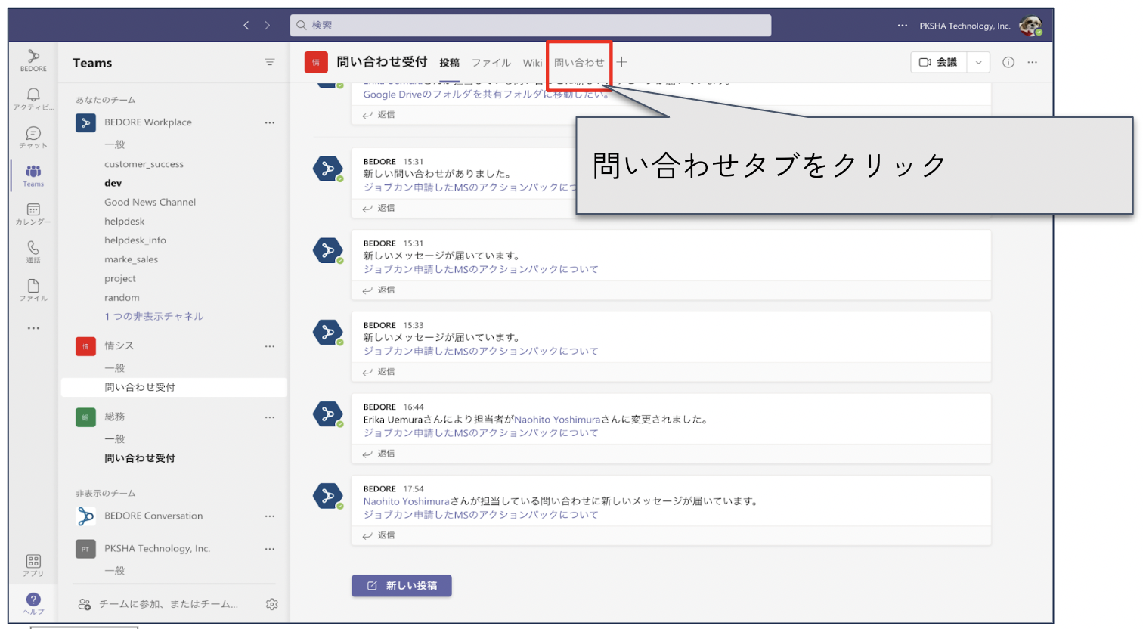The width and height of the screenshot is (1143, 629).
Task: Open the Google Drive folder inquiry link
Action: click(487, 95)
